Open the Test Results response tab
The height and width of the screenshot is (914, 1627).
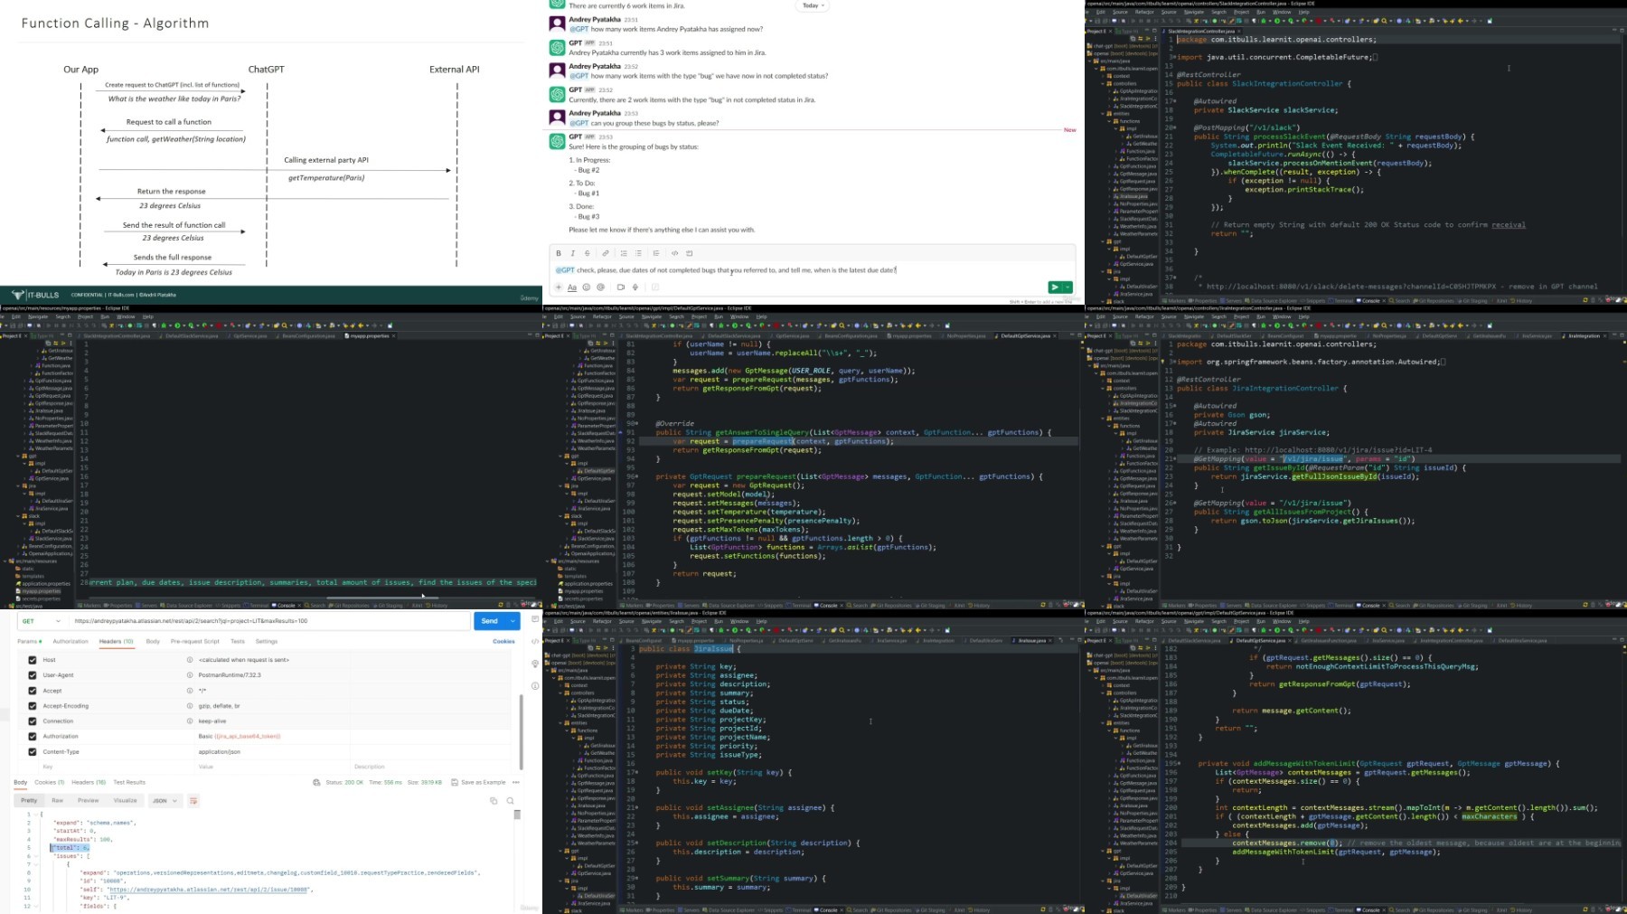(129, 782)
